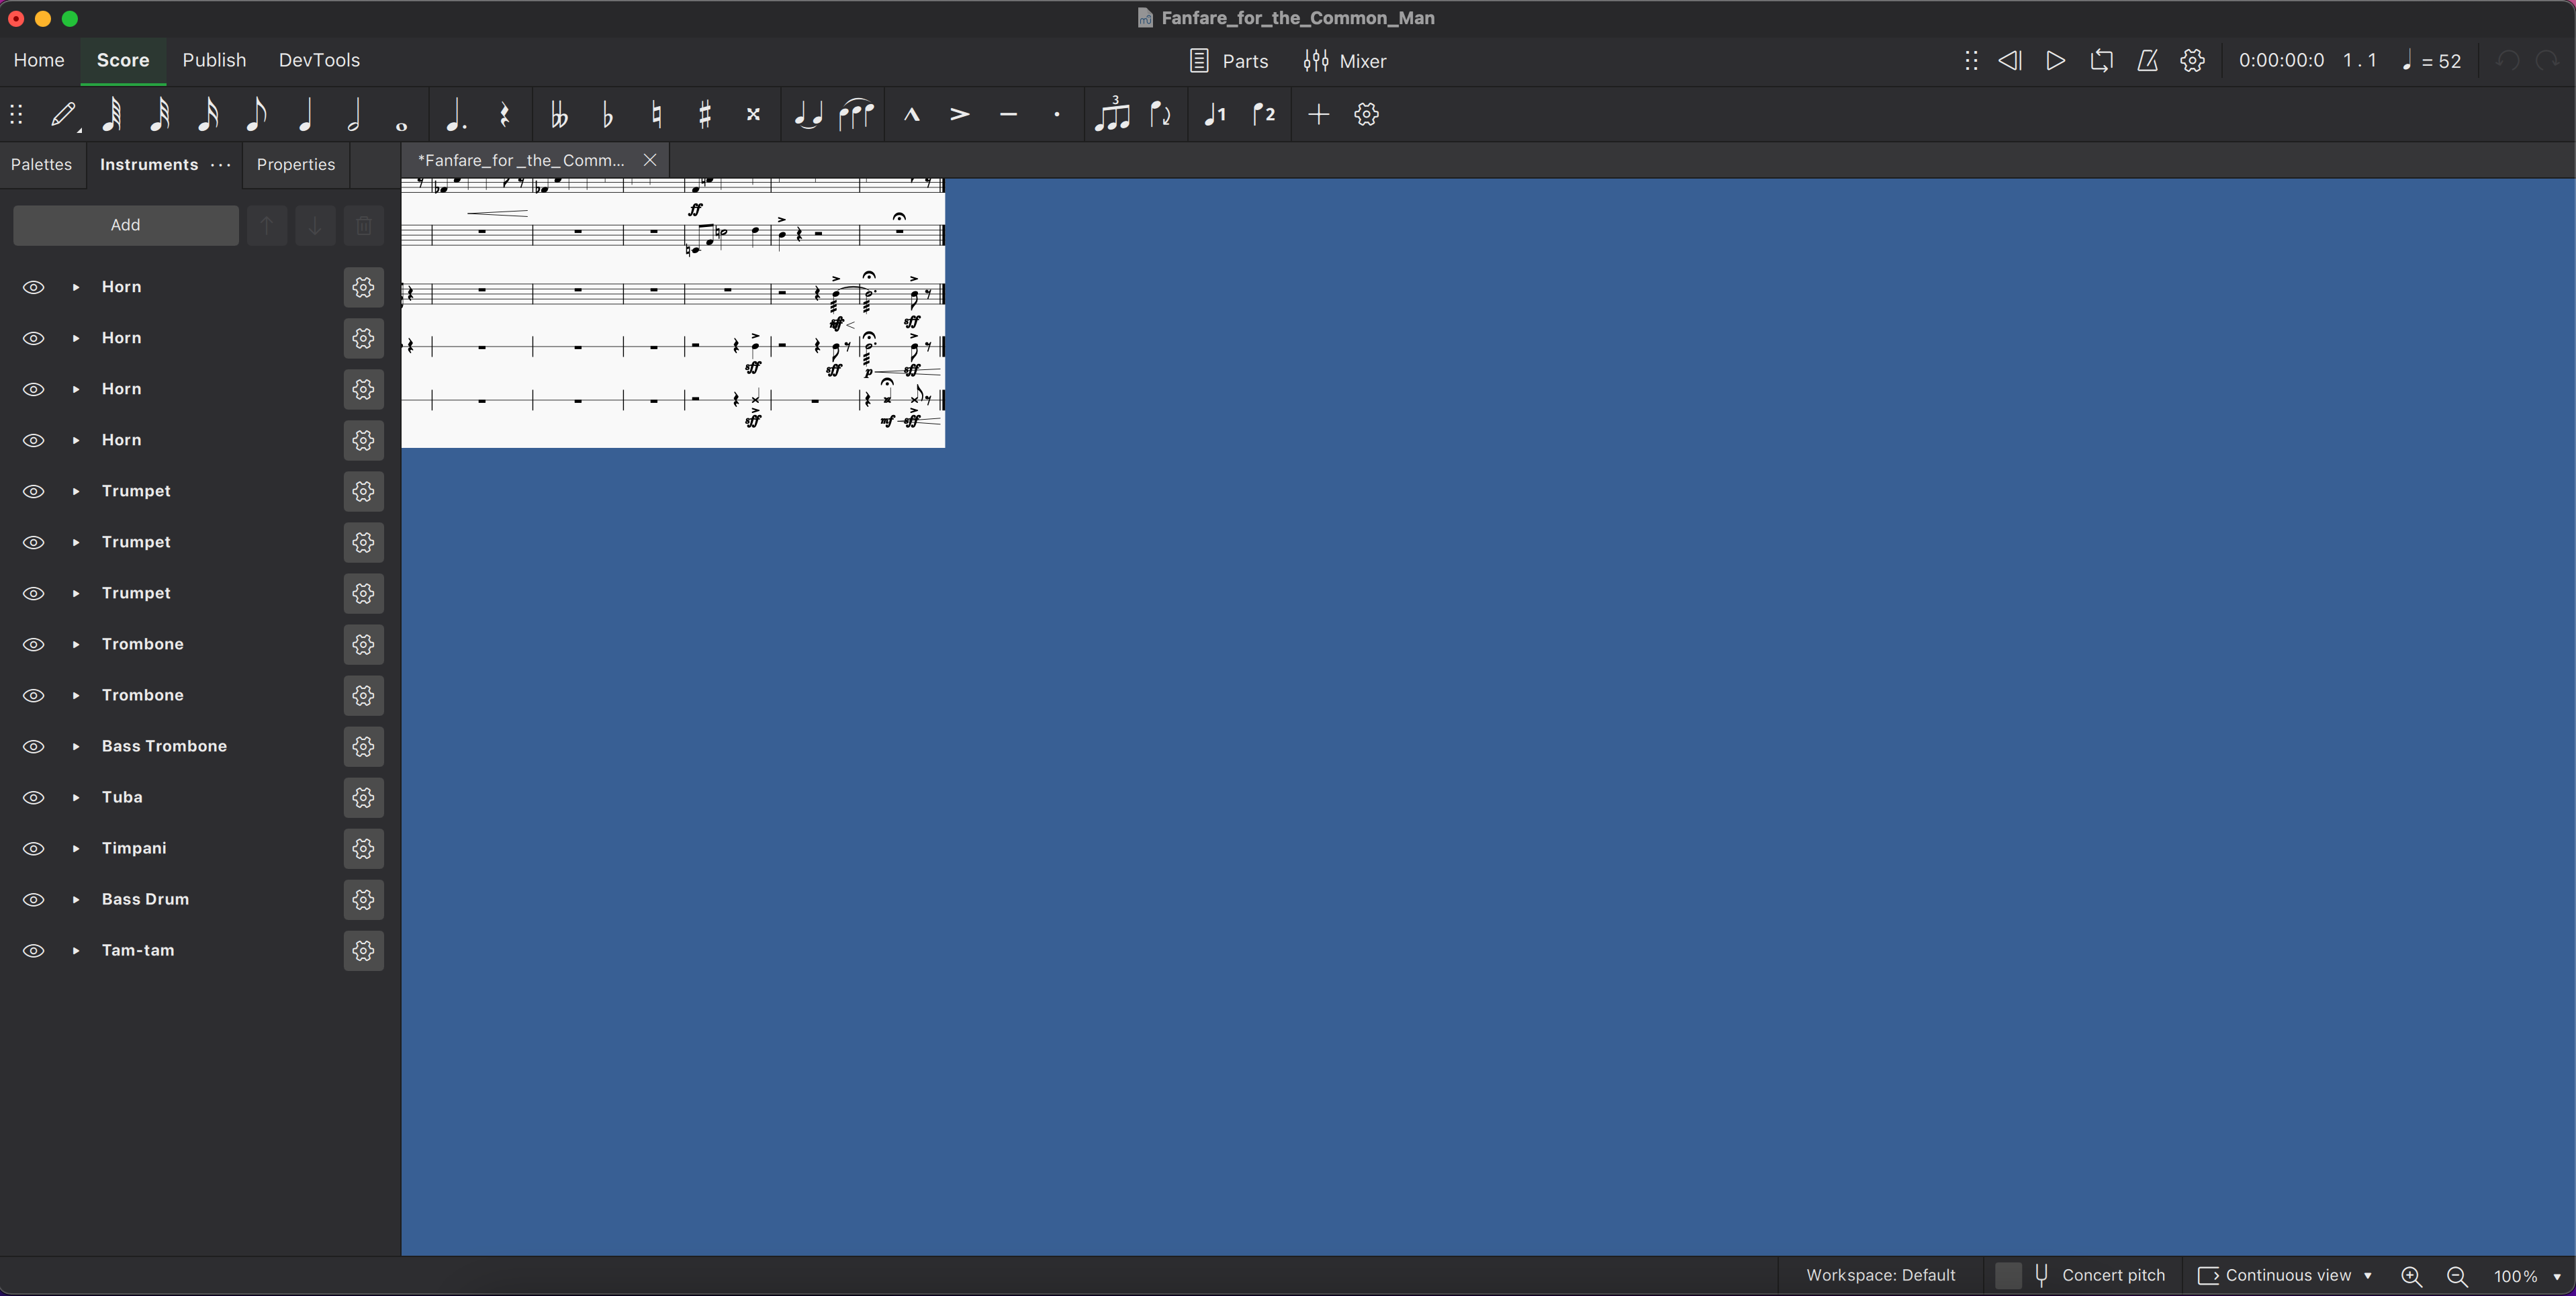Toggle the metronome icon
The height and width of the screenshot is (1296, 2576).
2147,61
